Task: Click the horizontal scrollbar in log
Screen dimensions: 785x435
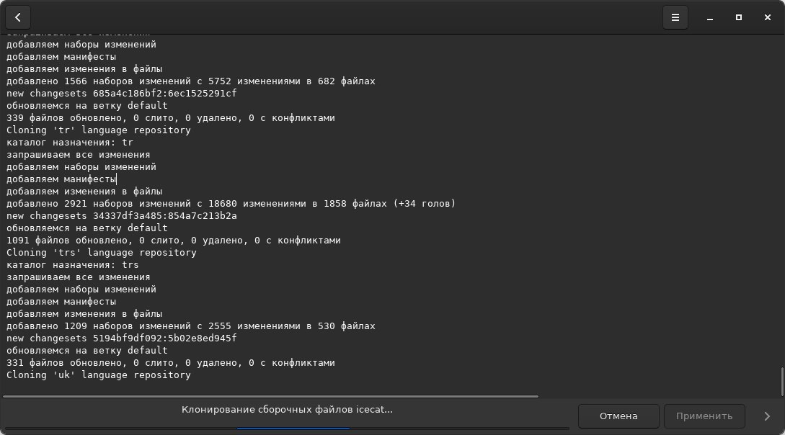Action: 270,397
